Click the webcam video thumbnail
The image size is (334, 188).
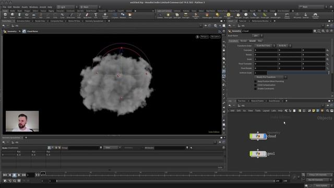(x=22, y=121)
